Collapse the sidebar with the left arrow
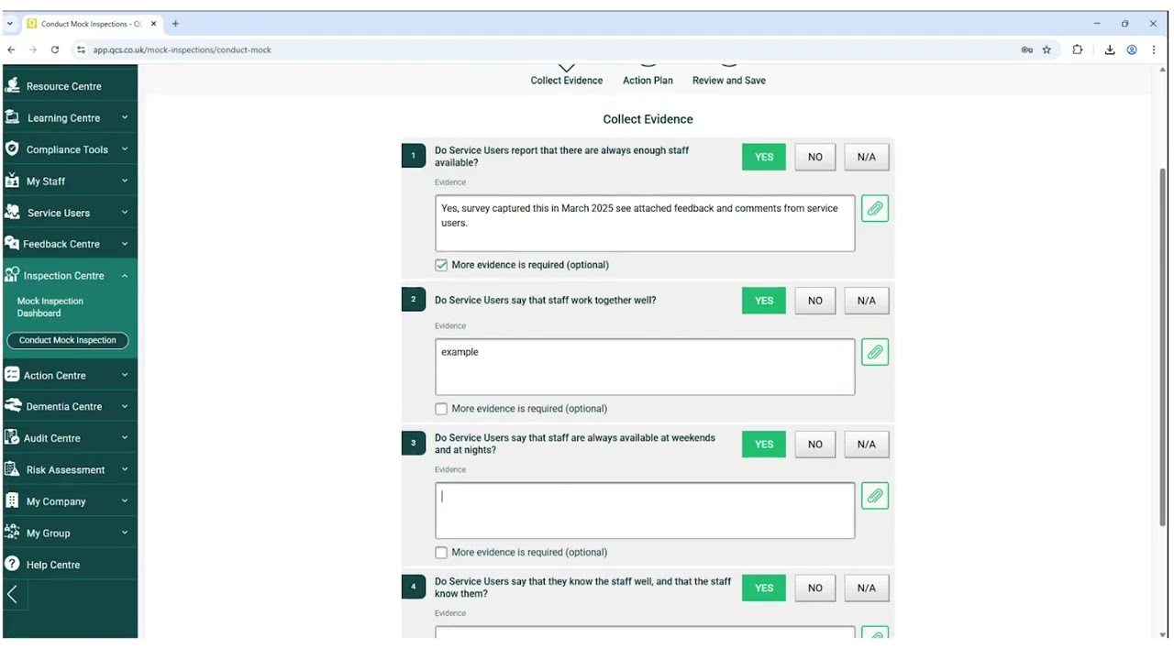Viewport: 1174px width, 660px height. [14, 595]
